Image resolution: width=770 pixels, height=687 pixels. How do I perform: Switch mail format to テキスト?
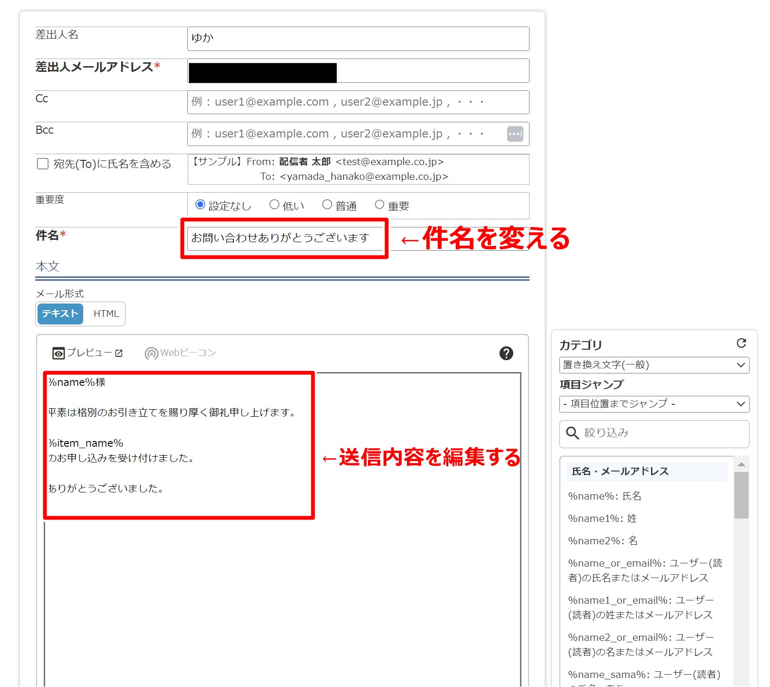click(60, 314)
